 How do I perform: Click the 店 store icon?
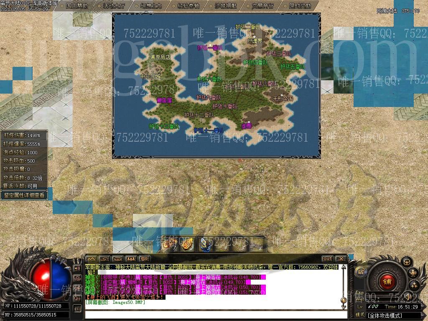click(x=360, y=271)
